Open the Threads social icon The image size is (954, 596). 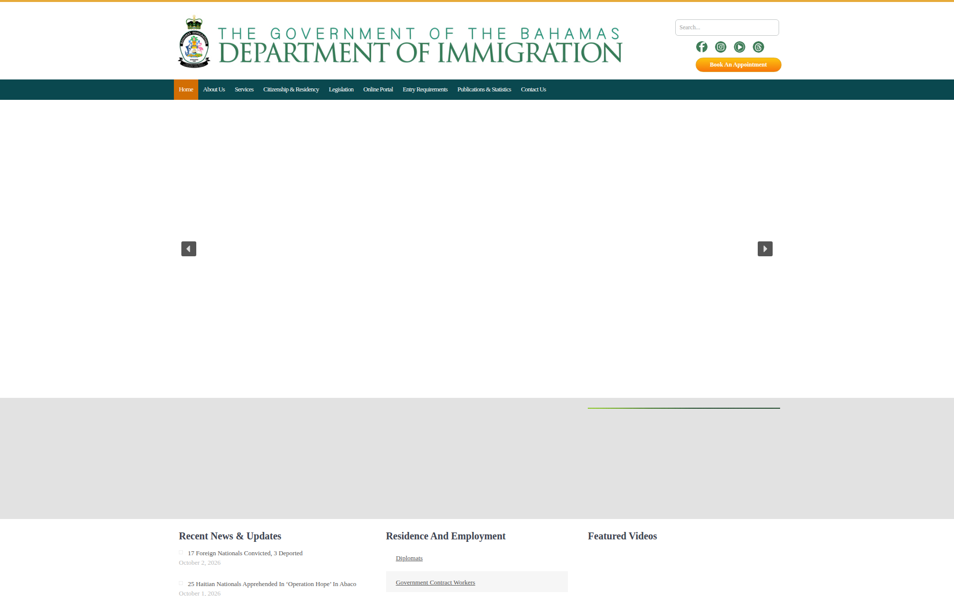tap(758, 47)
